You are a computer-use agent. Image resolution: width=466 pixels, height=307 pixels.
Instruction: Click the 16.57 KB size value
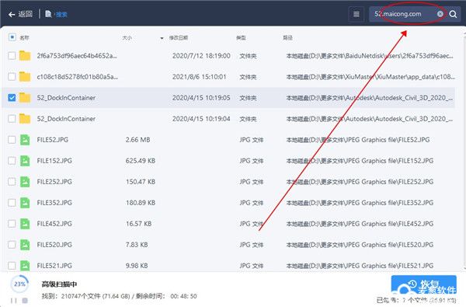[x=138, y=223]
